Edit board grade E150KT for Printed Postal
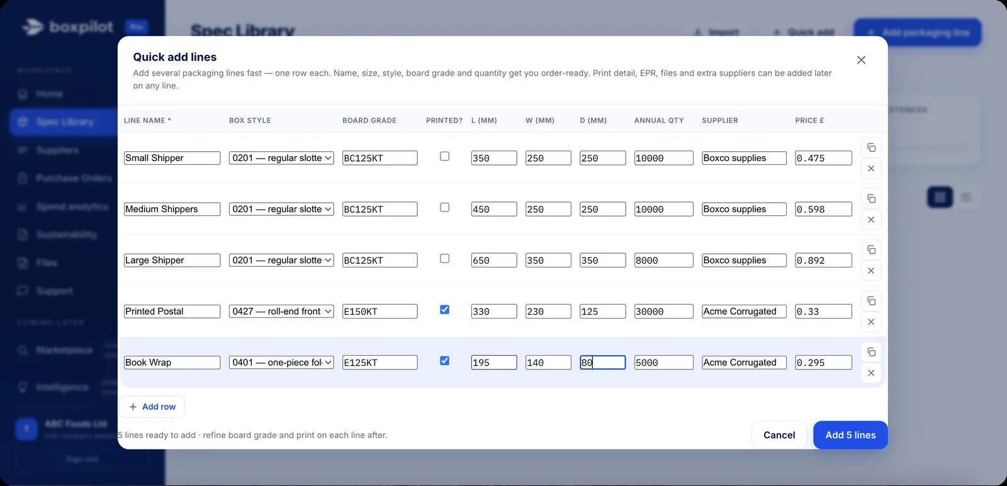This screenshot has height=486, width=1007. (380, 311)
